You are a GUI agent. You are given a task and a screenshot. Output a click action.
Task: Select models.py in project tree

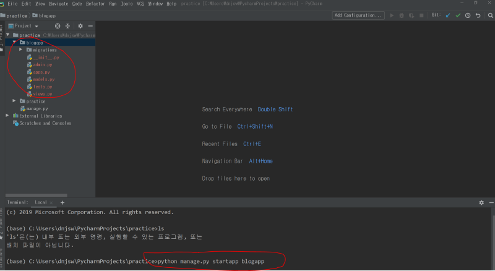44,79
